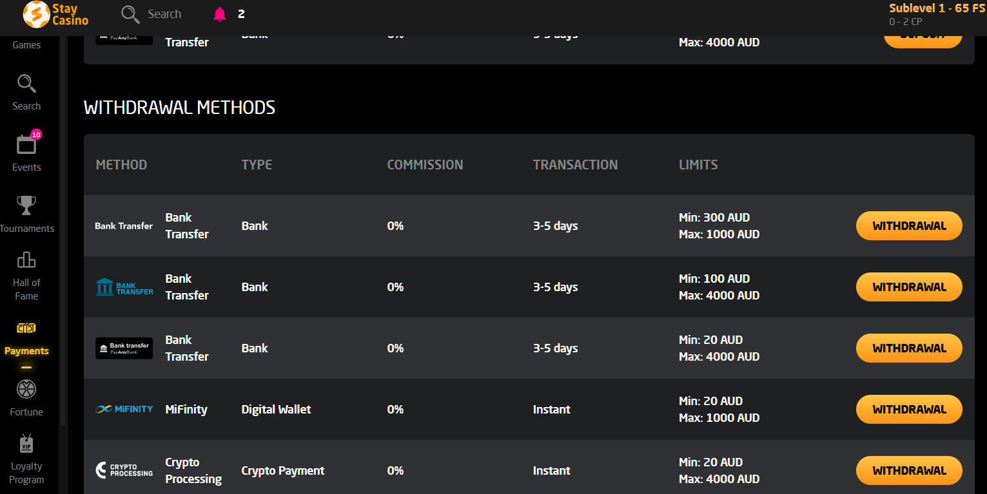987x494 pixels.
Task: Click the sidebar vertical scrollbar
Action: [63, 232]
